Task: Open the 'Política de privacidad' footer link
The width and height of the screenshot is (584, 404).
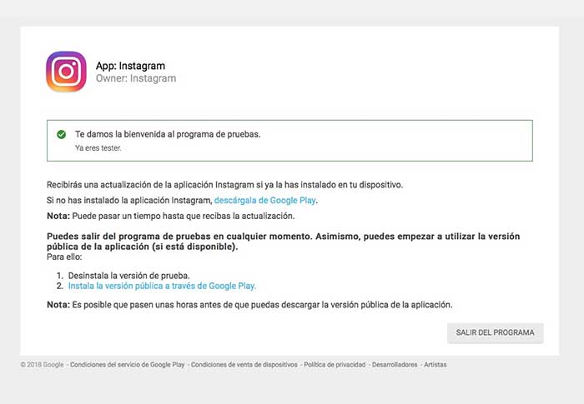Action: pyautogui.click(x=335, y=365)
